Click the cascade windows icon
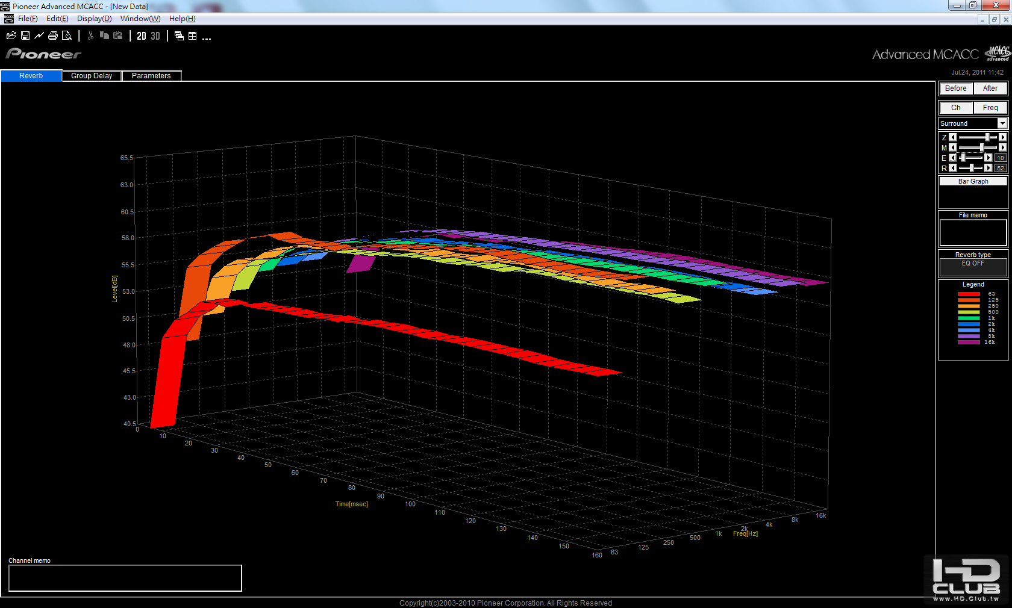The height and width of the screenshot is (608, 1012). [x=179, y=36]
